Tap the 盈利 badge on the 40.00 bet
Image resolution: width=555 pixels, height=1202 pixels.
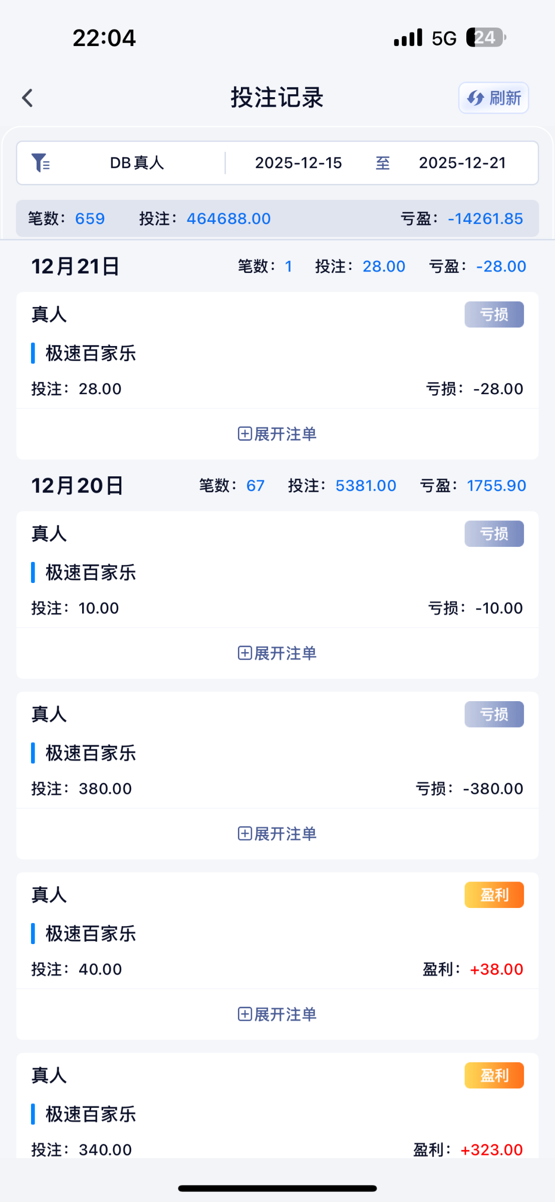(494, 895)
